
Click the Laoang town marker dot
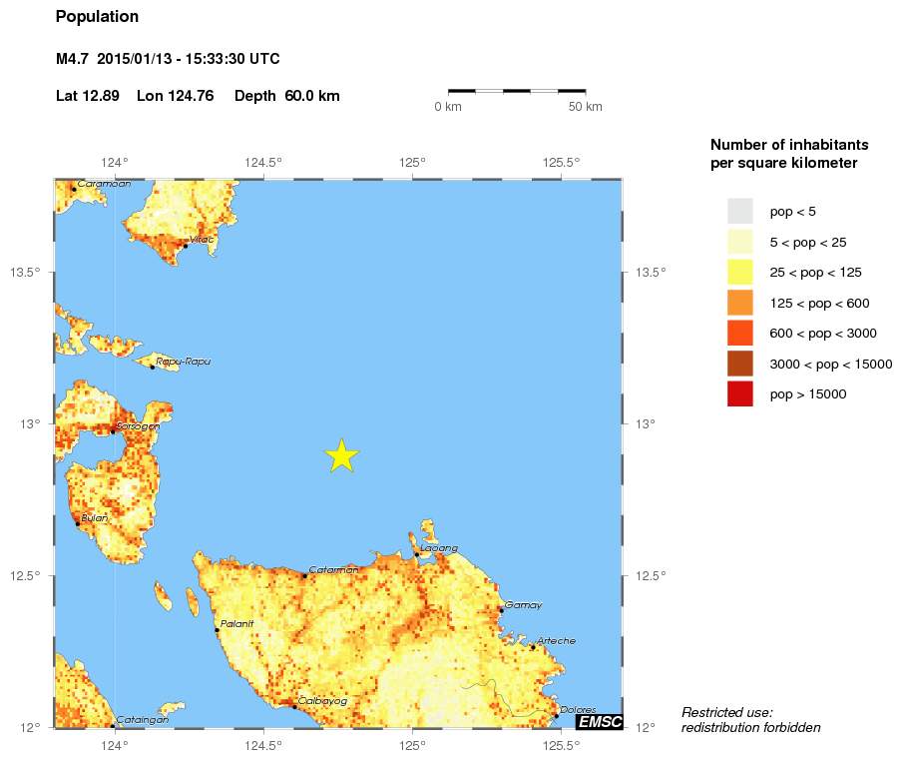pos(416,554)
